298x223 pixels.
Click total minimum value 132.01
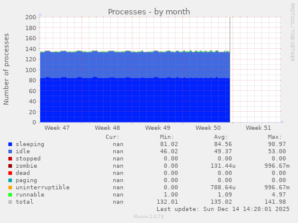point(167,202)
